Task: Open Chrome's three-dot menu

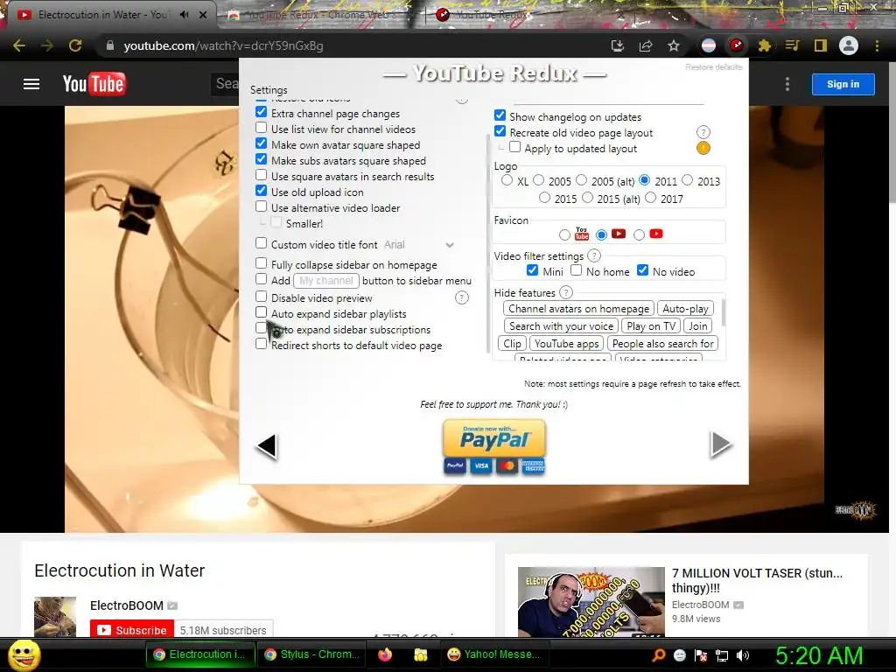Action: tap(877, 45)
